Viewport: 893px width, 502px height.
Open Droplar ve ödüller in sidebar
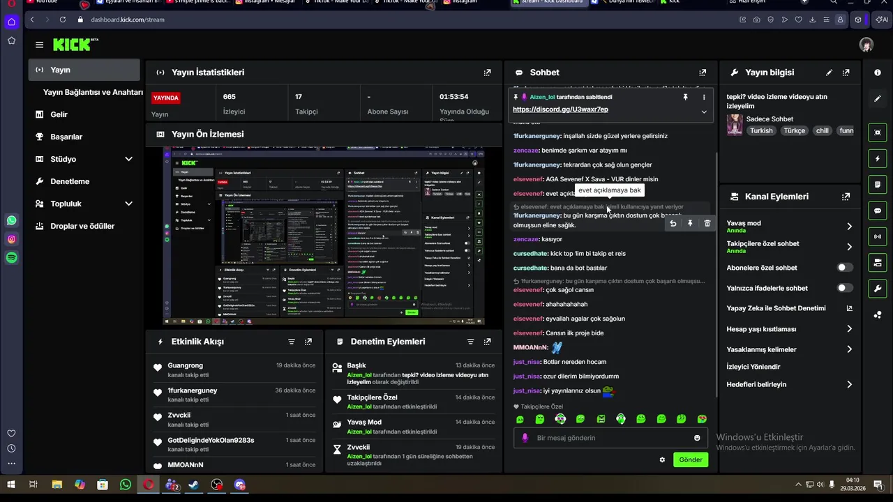click(x=82, y=226)
